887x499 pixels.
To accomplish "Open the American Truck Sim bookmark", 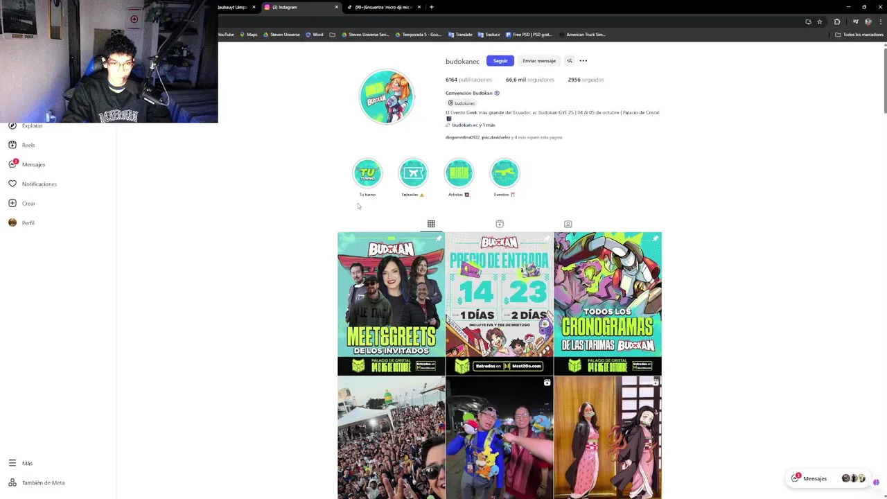I will pyautogui.click(x=582, y=35).
